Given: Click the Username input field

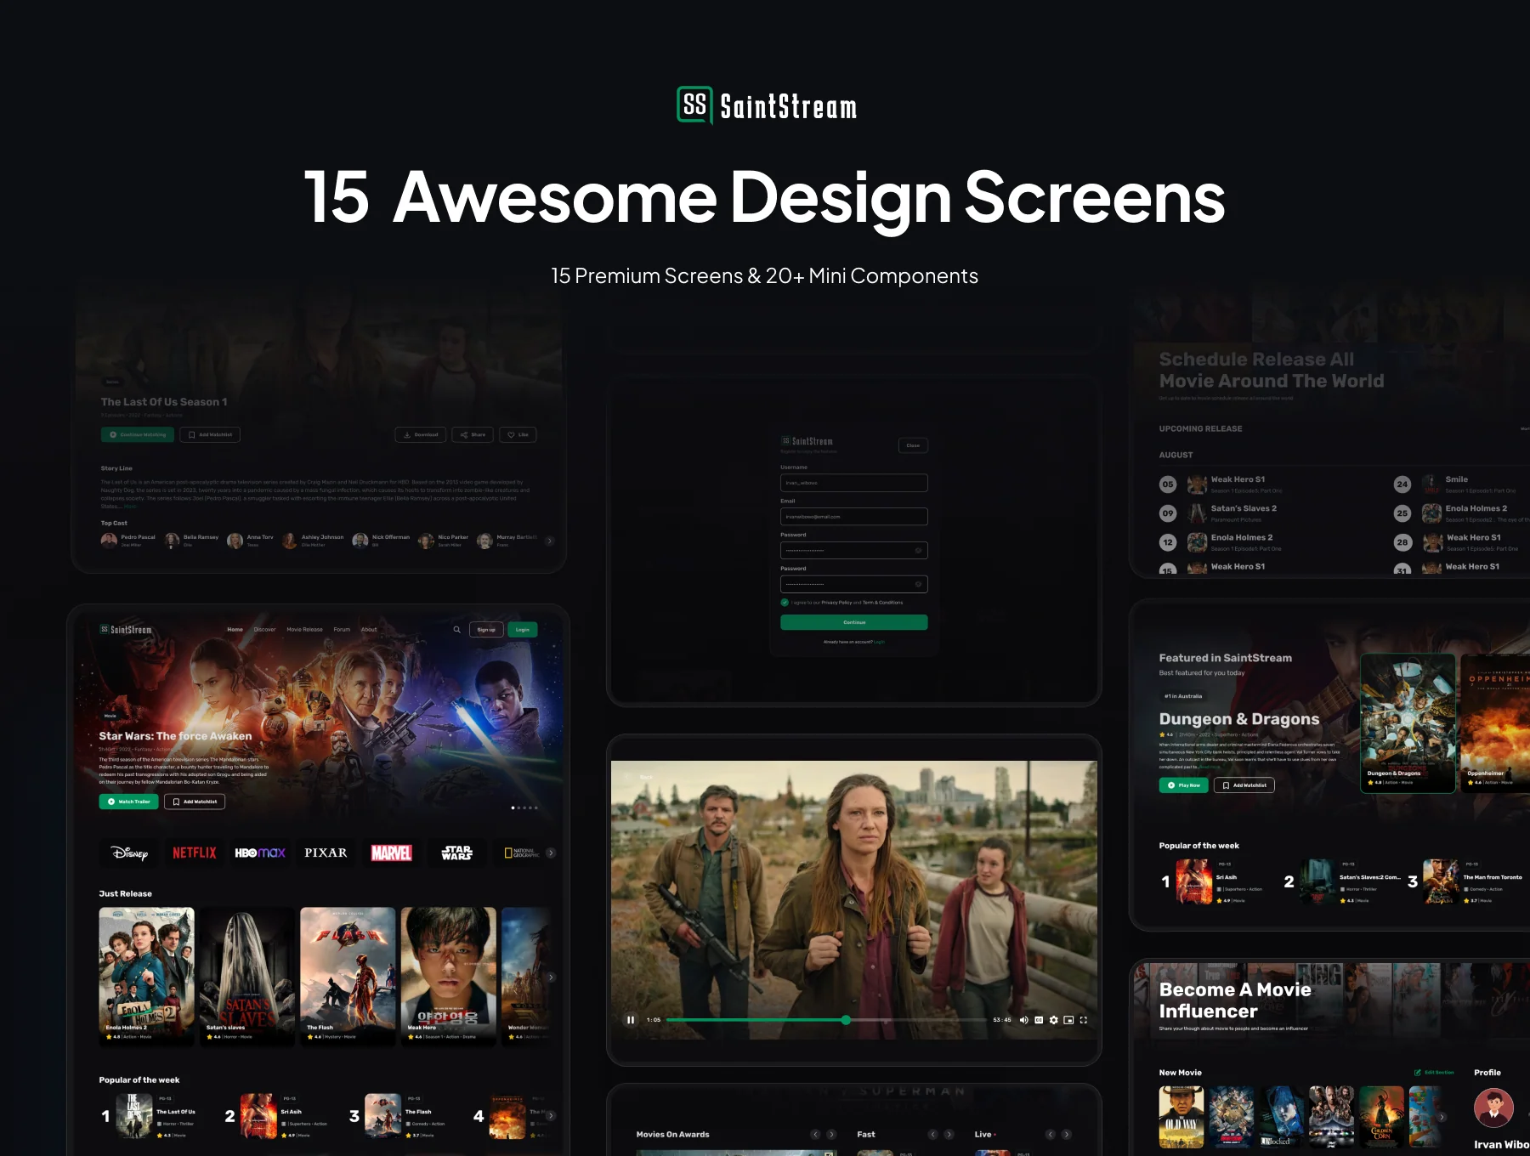Looking at the screenshot, I should 854,483.
